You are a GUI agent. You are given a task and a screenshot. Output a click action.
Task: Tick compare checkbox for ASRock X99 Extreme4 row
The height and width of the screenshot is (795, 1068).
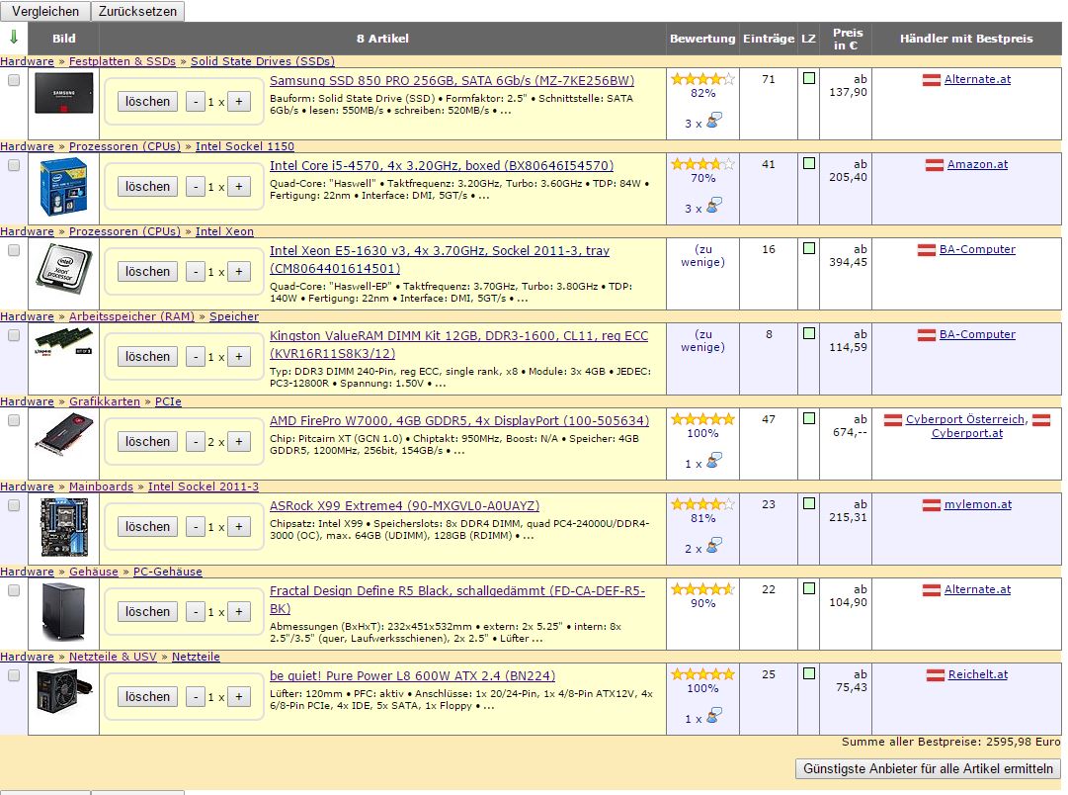click(14, 506)
